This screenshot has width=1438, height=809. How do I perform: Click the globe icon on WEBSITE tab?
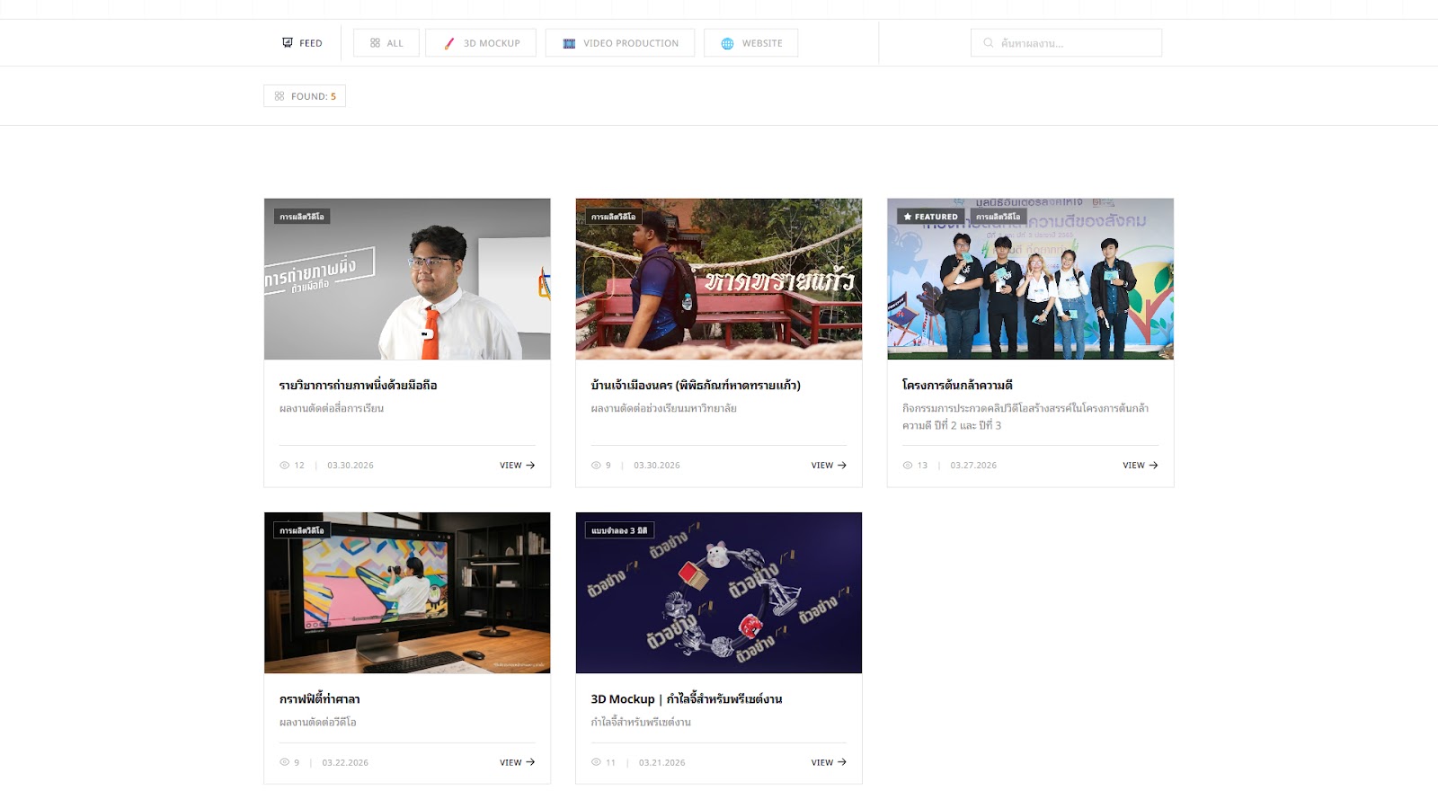click(x=727, y=43)
